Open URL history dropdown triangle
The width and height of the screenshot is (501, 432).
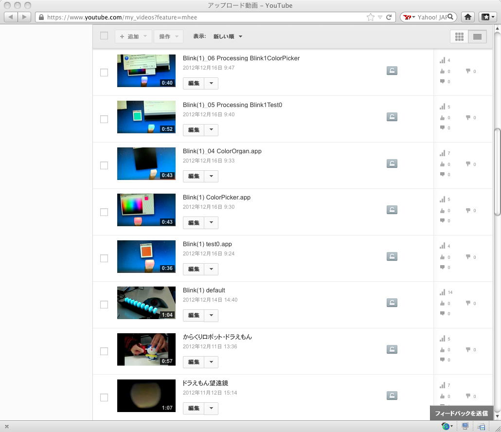(x=380, y=17)
